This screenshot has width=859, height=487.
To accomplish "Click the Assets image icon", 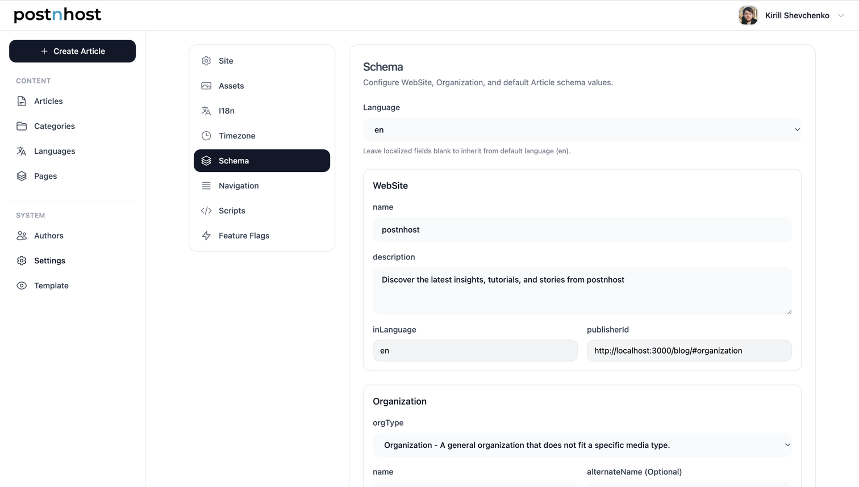I will click(x=206, y=86).
